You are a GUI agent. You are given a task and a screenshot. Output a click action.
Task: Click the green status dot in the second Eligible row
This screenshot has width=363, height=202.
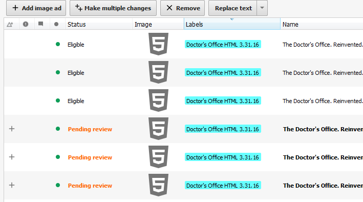pyautogui.click(x=58, y=72)
